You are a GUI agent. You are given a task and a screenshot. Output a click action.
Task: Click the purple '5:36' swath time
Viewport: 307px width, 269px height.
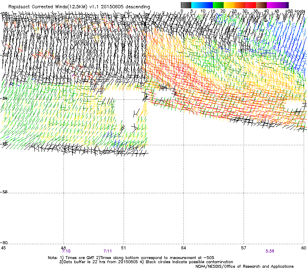click(x=270, y=251)
